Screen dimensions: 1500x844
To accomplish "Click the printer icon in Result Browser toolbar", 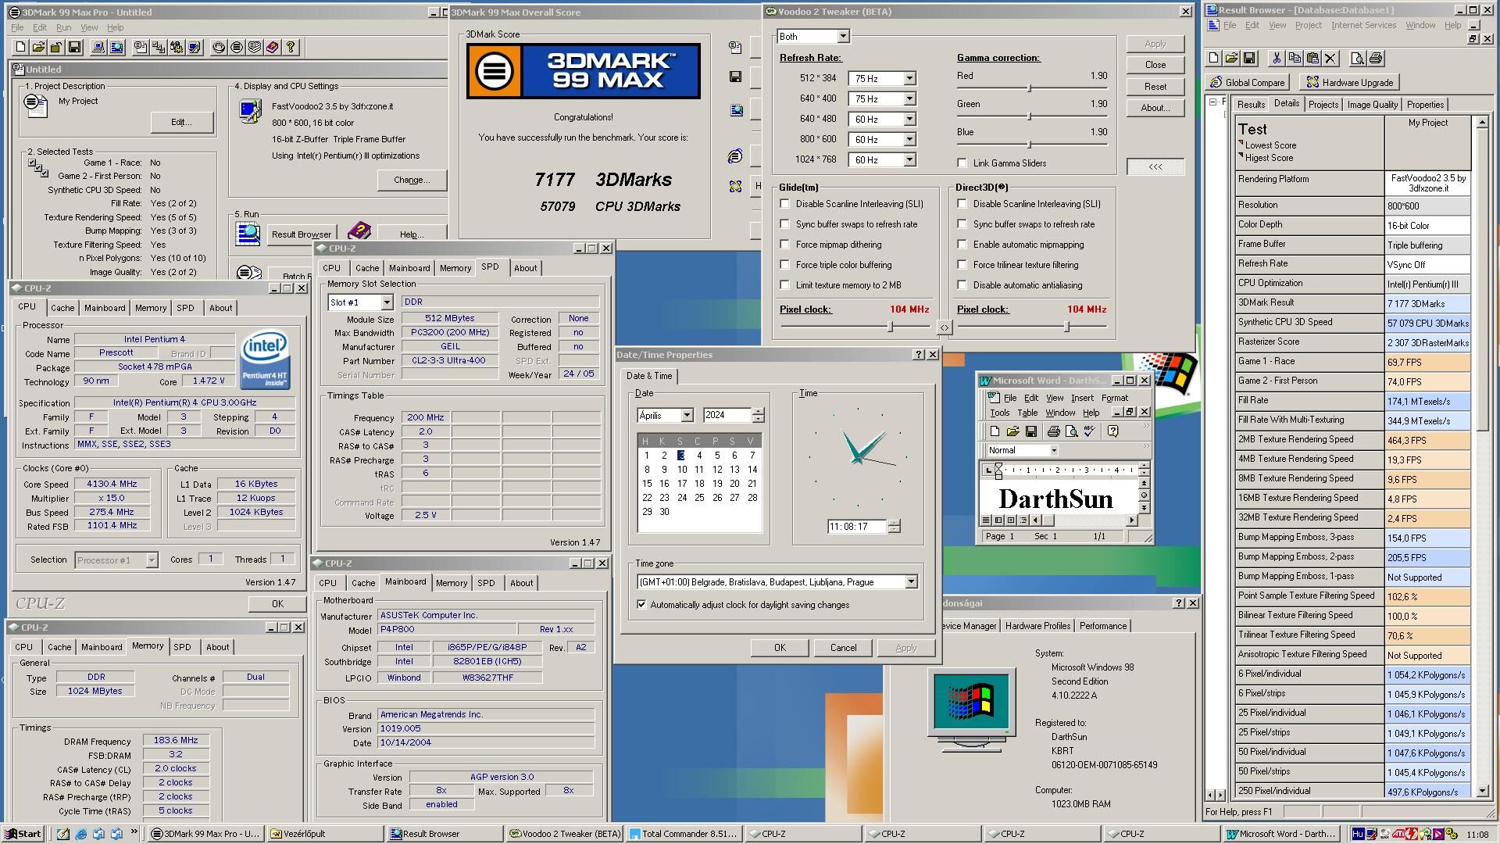I will [1376, 58].
